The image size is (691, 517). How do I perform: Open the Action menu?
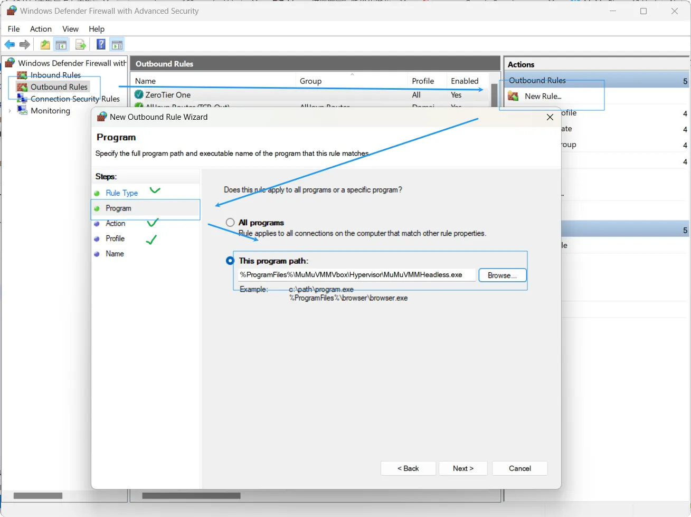point(41,29)
